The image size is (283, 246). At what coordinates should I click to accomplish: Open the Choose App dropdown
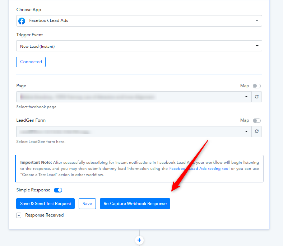click(x=139, y=21)
